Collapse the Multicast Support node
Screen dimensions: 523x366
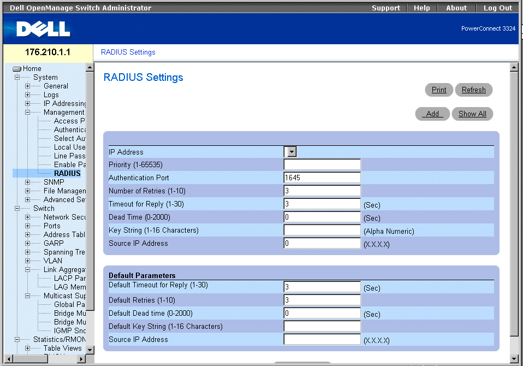[27, 296]
